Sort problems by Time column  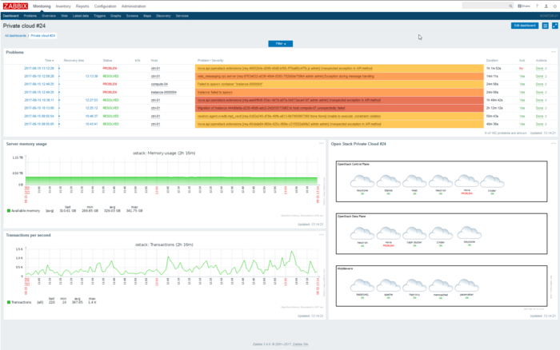pos(49,60)
